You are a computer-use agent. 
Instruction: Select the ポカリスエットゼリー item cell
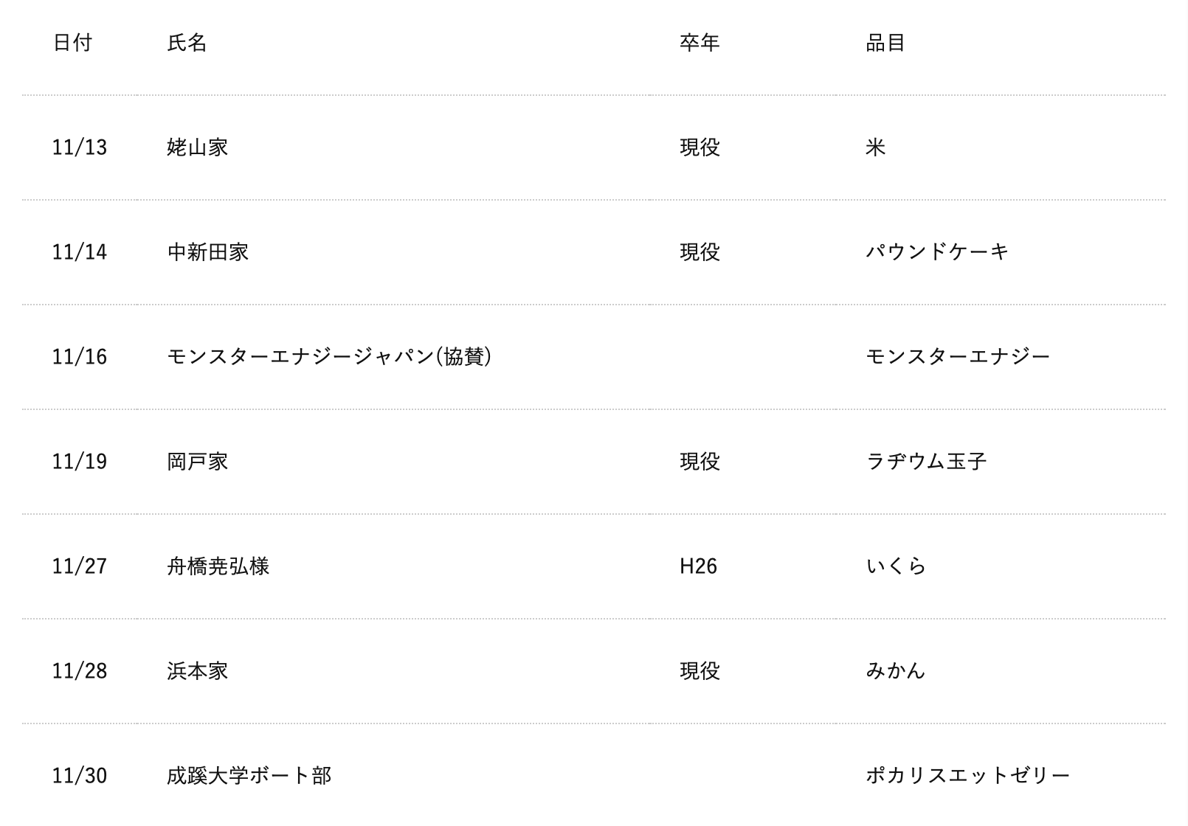967,776
